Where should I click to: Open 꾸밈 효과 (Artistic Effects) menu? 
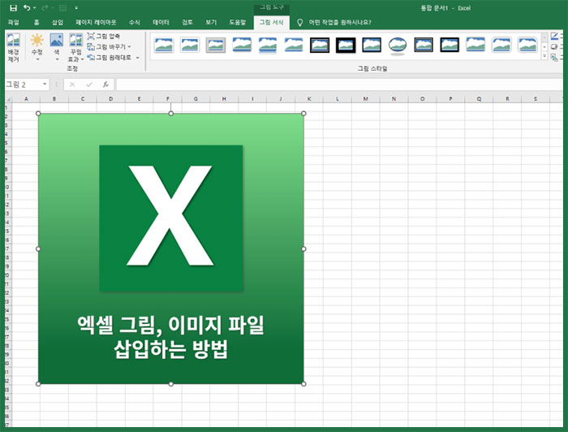point(76,48)
